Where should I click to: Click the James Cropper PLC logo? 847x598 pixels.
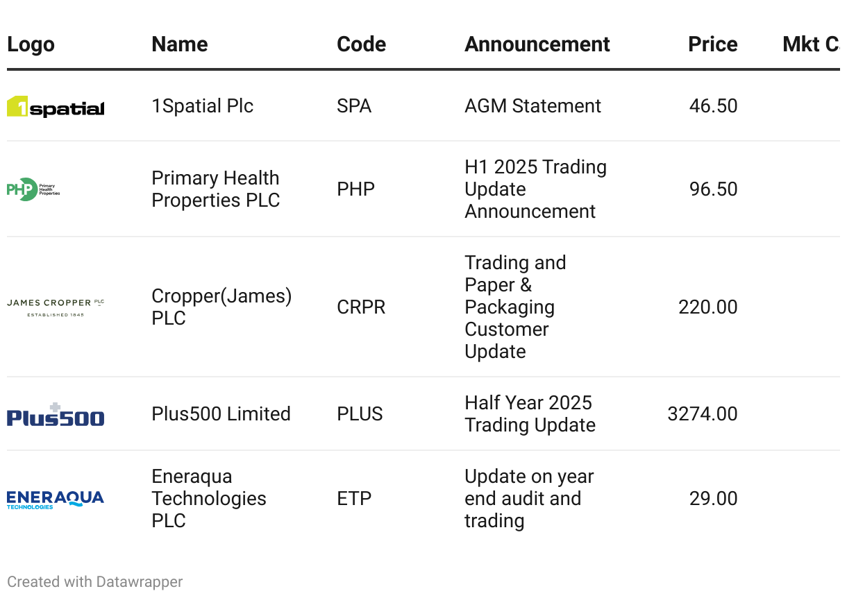pos(56,307)
